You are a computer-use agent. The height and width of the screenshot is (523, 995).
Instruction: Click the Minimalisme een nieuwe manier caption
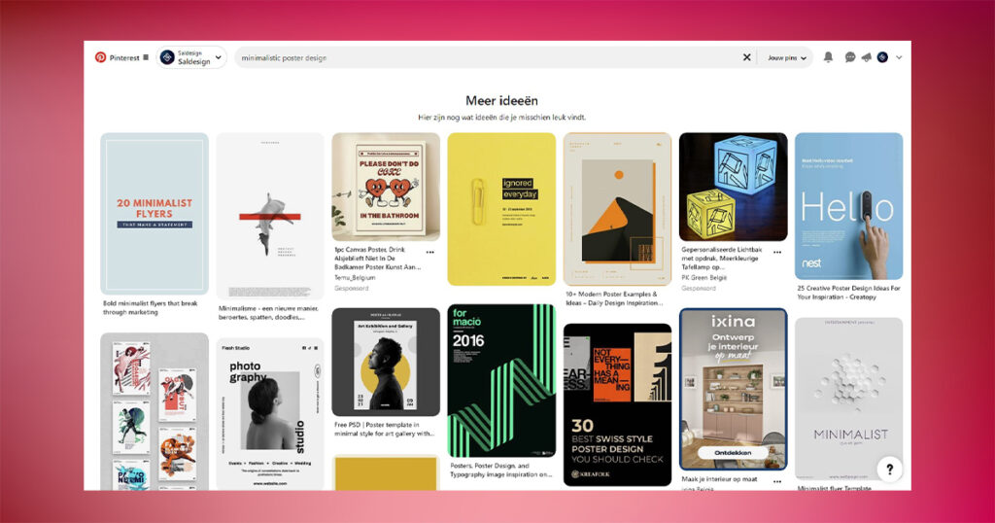coord(268,312)
